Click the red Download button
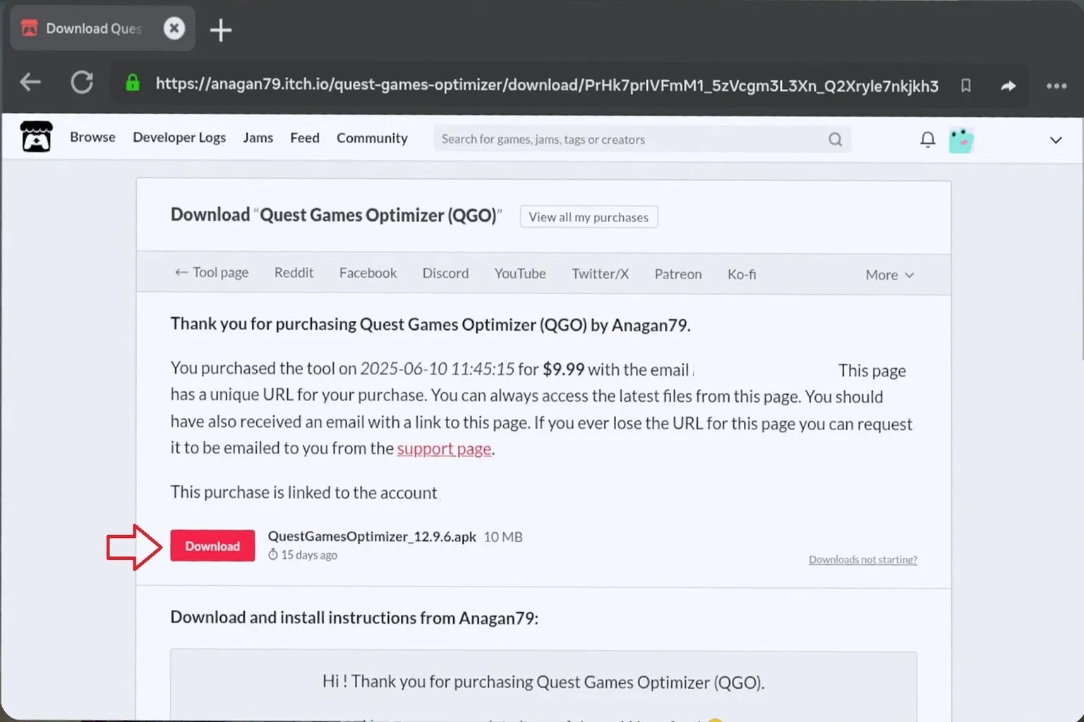Image resolution: width=1084 pixels, height=722 pixels. [x=212, y=546]
